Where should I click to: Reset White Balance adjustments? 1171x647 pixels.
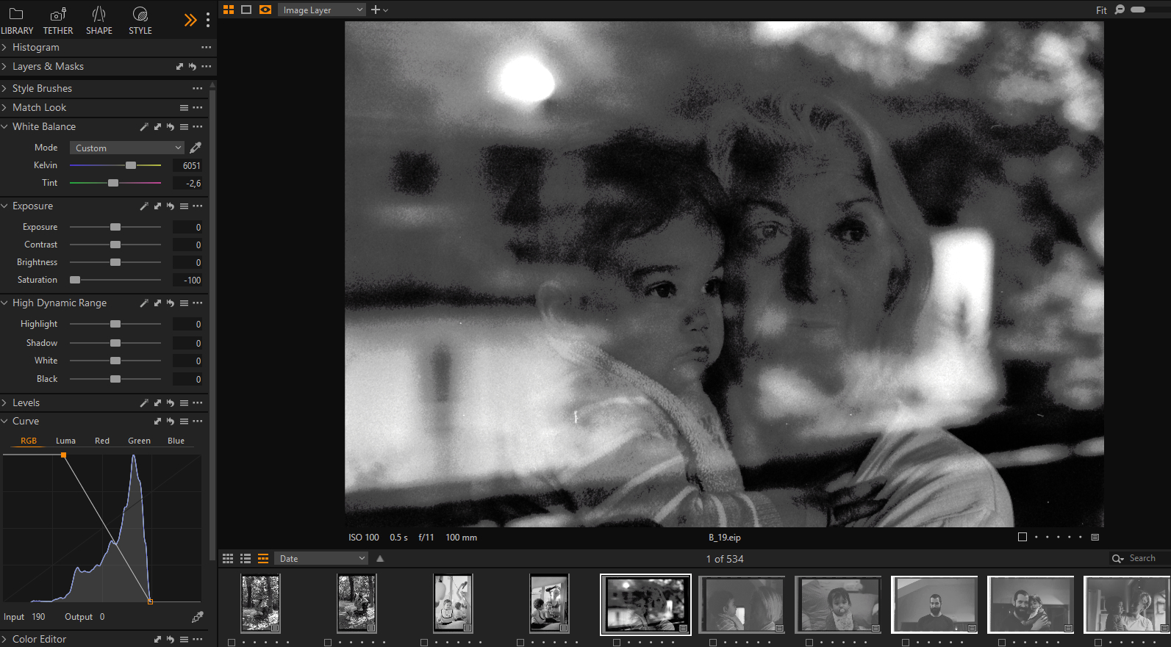pos(171,127)
